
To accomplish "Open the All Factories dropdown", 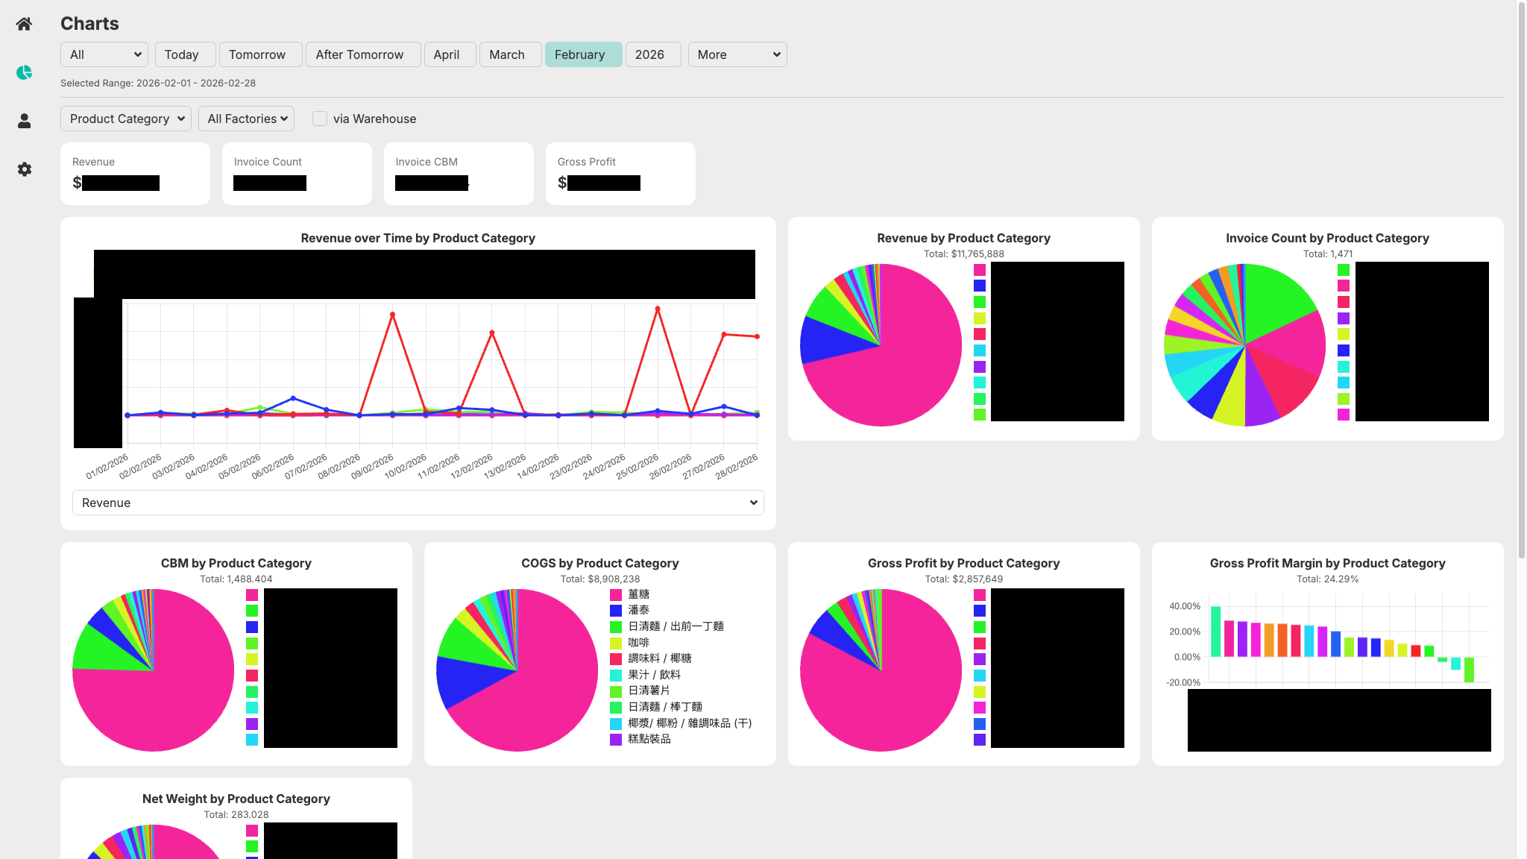I will 247,119.
